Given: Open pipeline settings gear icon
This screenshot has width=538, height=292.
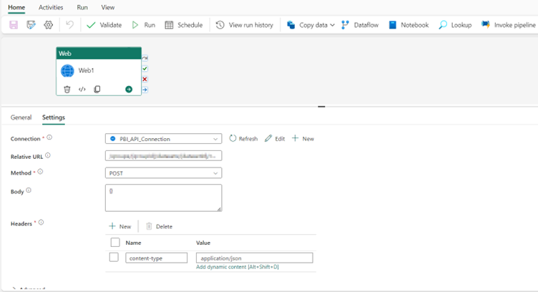Looking at the screenshot, I should click(49, 25).
